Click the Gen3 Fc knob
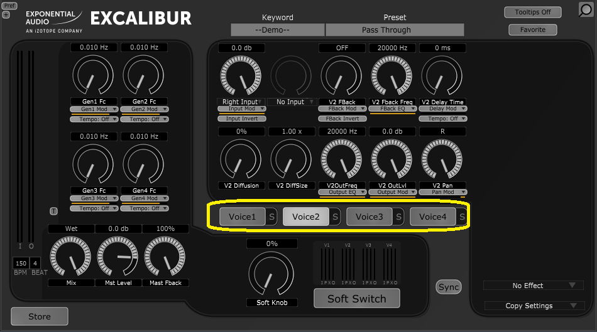This screenshot has width=597, height=332. pyautogui.click(x=93, y=164)
